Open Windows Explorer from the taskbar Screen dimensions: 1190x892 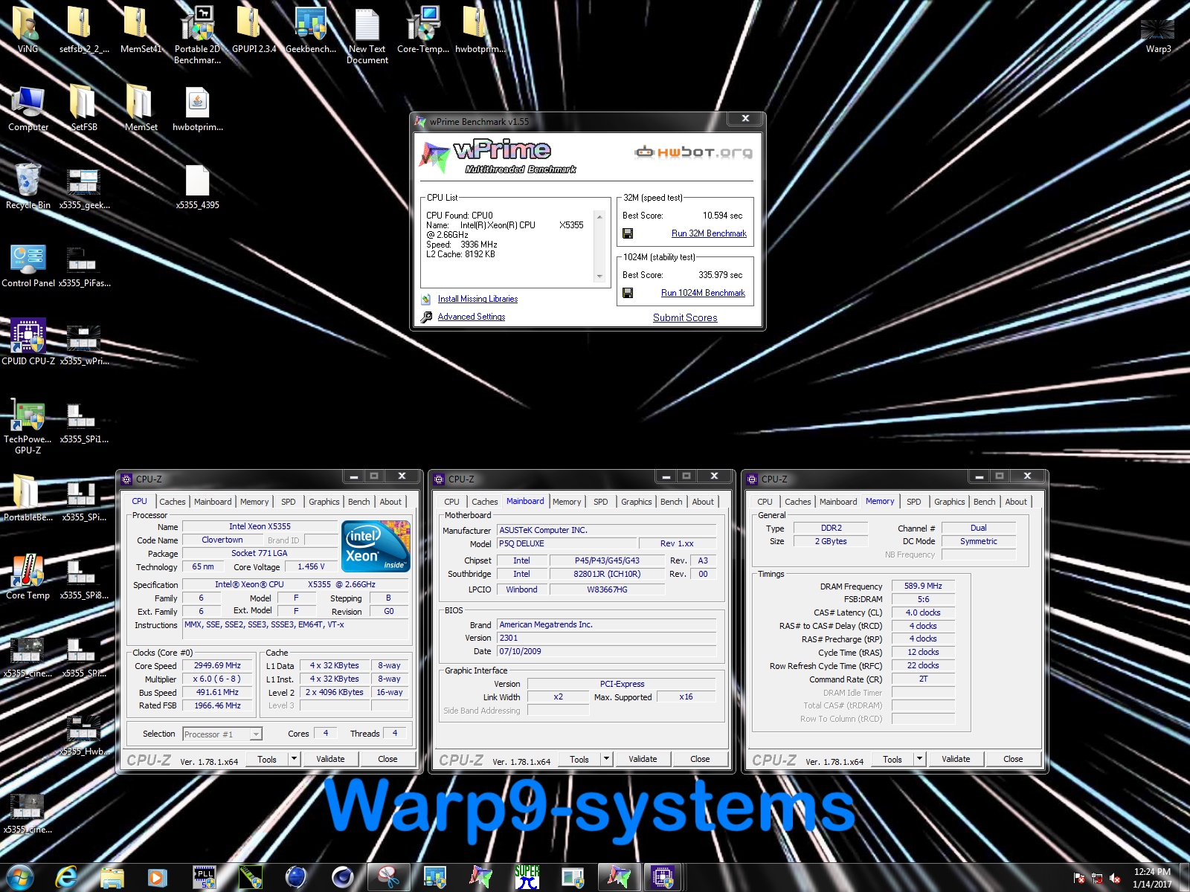pos(112,877)
